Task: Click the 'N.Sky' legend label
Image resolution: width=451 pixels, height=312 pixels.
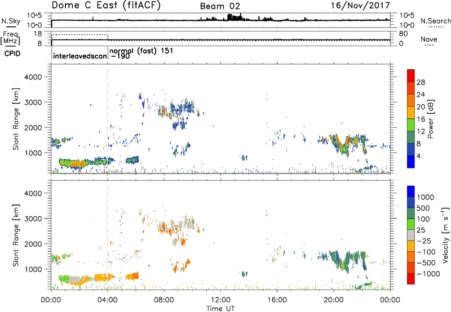Action: point(11,21)
